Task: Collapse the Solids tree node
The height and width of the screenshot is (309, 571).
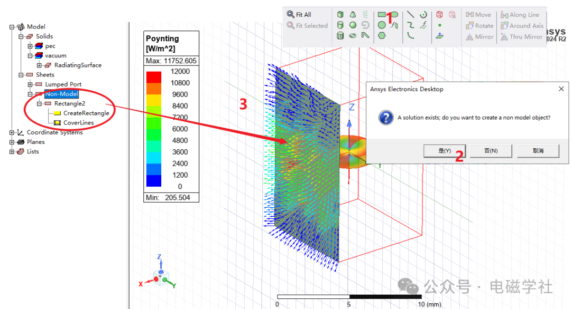Action: pyautogui.click(x=21, y=36)
